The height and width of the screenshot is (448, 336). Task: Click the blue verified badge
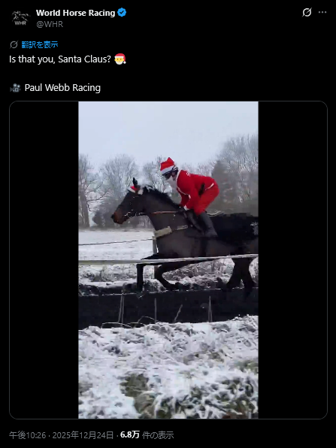(122, 13)
